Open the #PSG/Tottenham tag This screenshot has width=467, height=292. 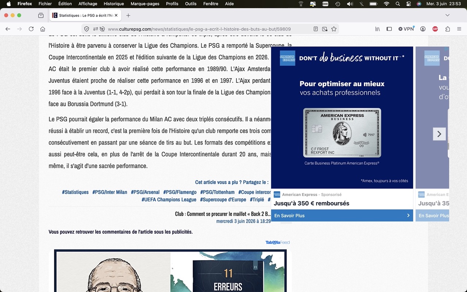pyautogui.click(x=217, y=192)
